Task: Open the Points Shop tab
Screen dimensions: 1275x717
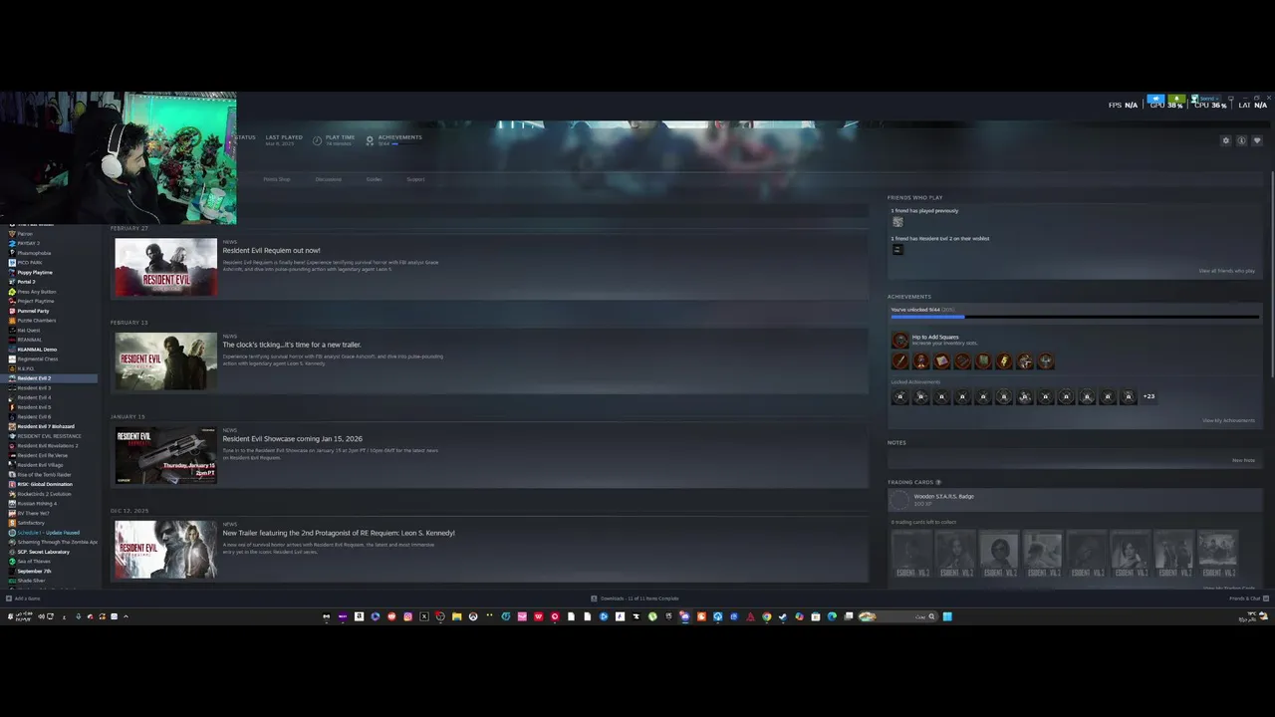Action: click(x=277, y=179)
